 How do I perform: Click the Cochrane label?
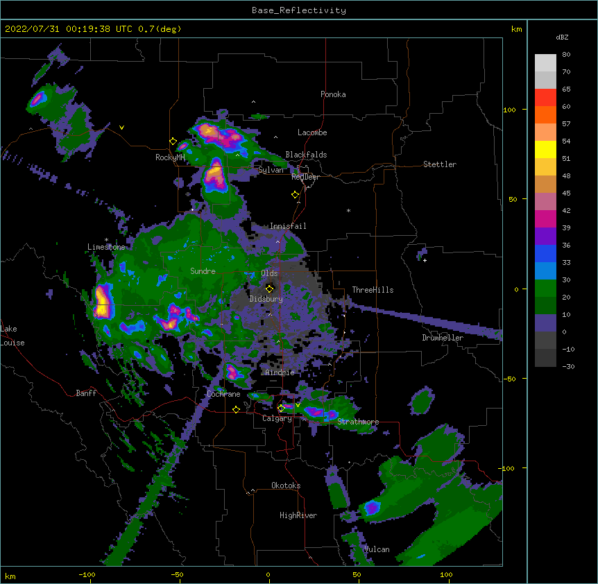[x=223, y=394]
